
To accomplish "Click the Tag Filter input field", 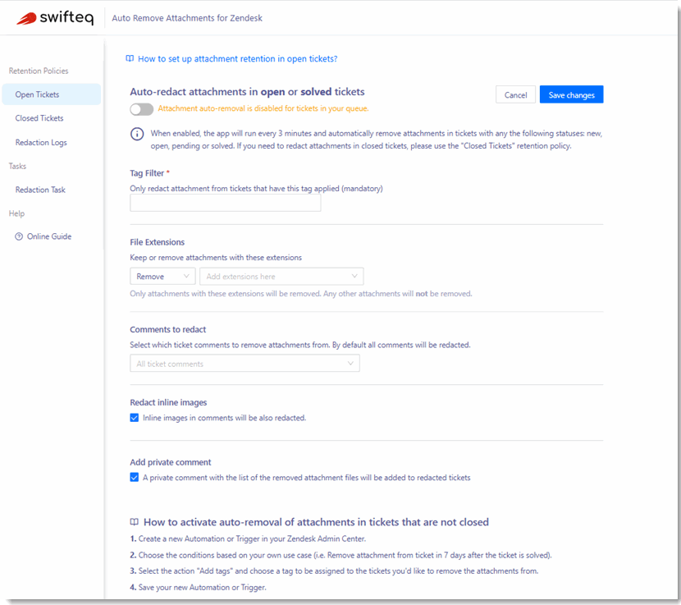I will [225, 203].
